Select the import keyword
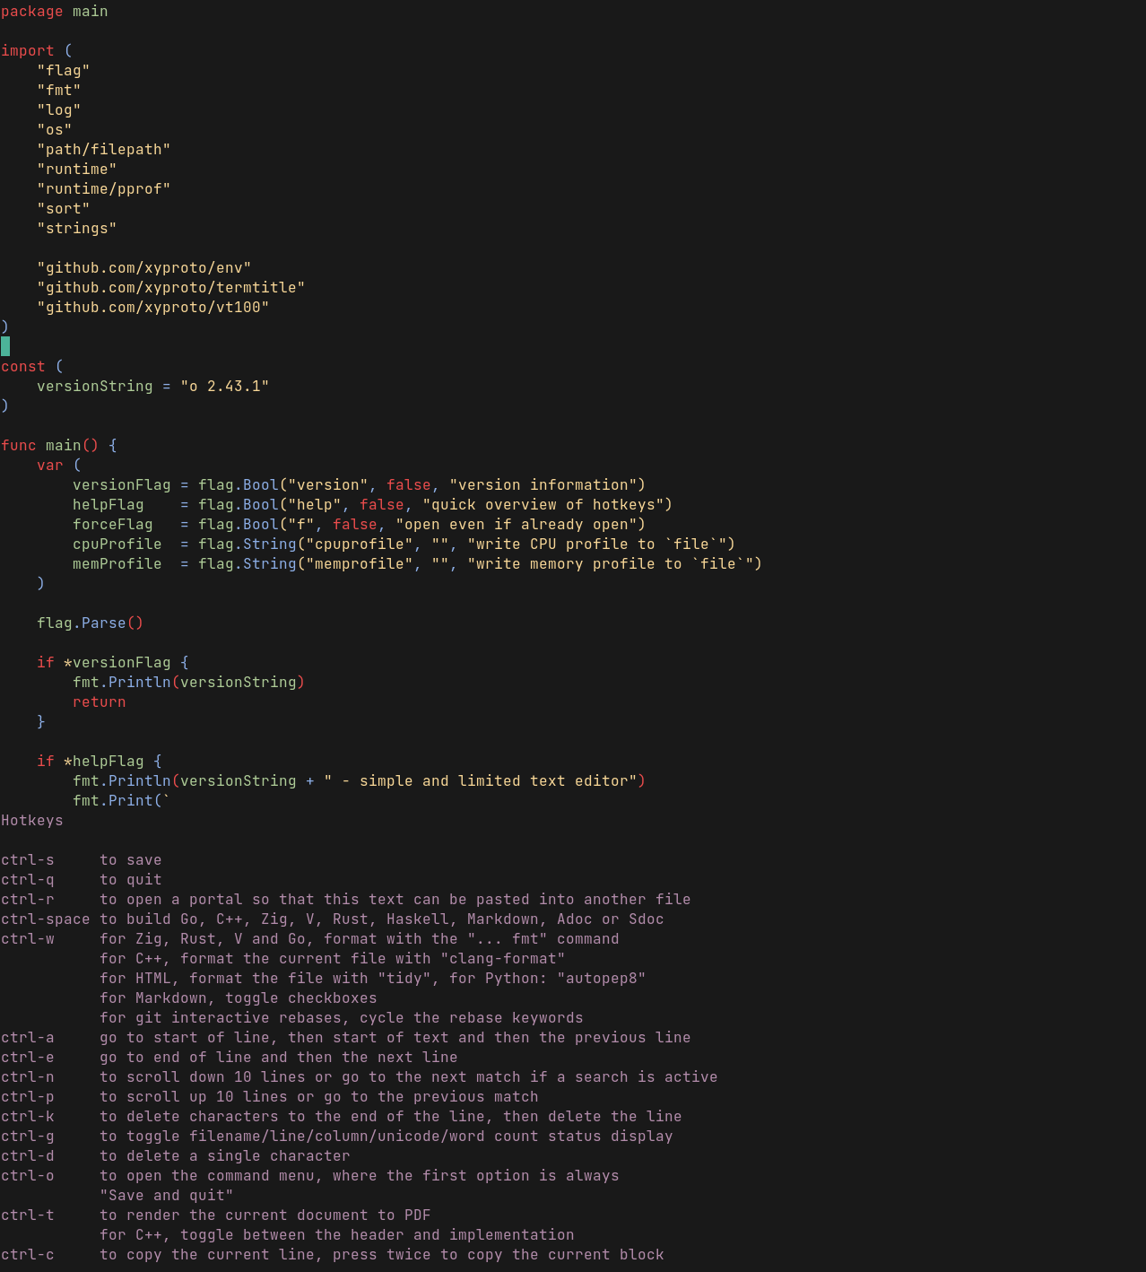 pos(29,50)
